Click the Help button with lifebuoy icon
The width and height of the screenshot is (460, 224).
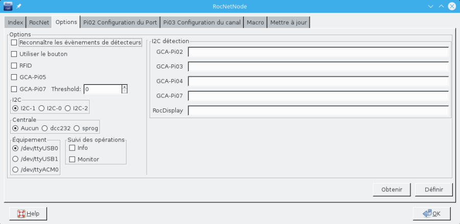(x=28, y=213)
